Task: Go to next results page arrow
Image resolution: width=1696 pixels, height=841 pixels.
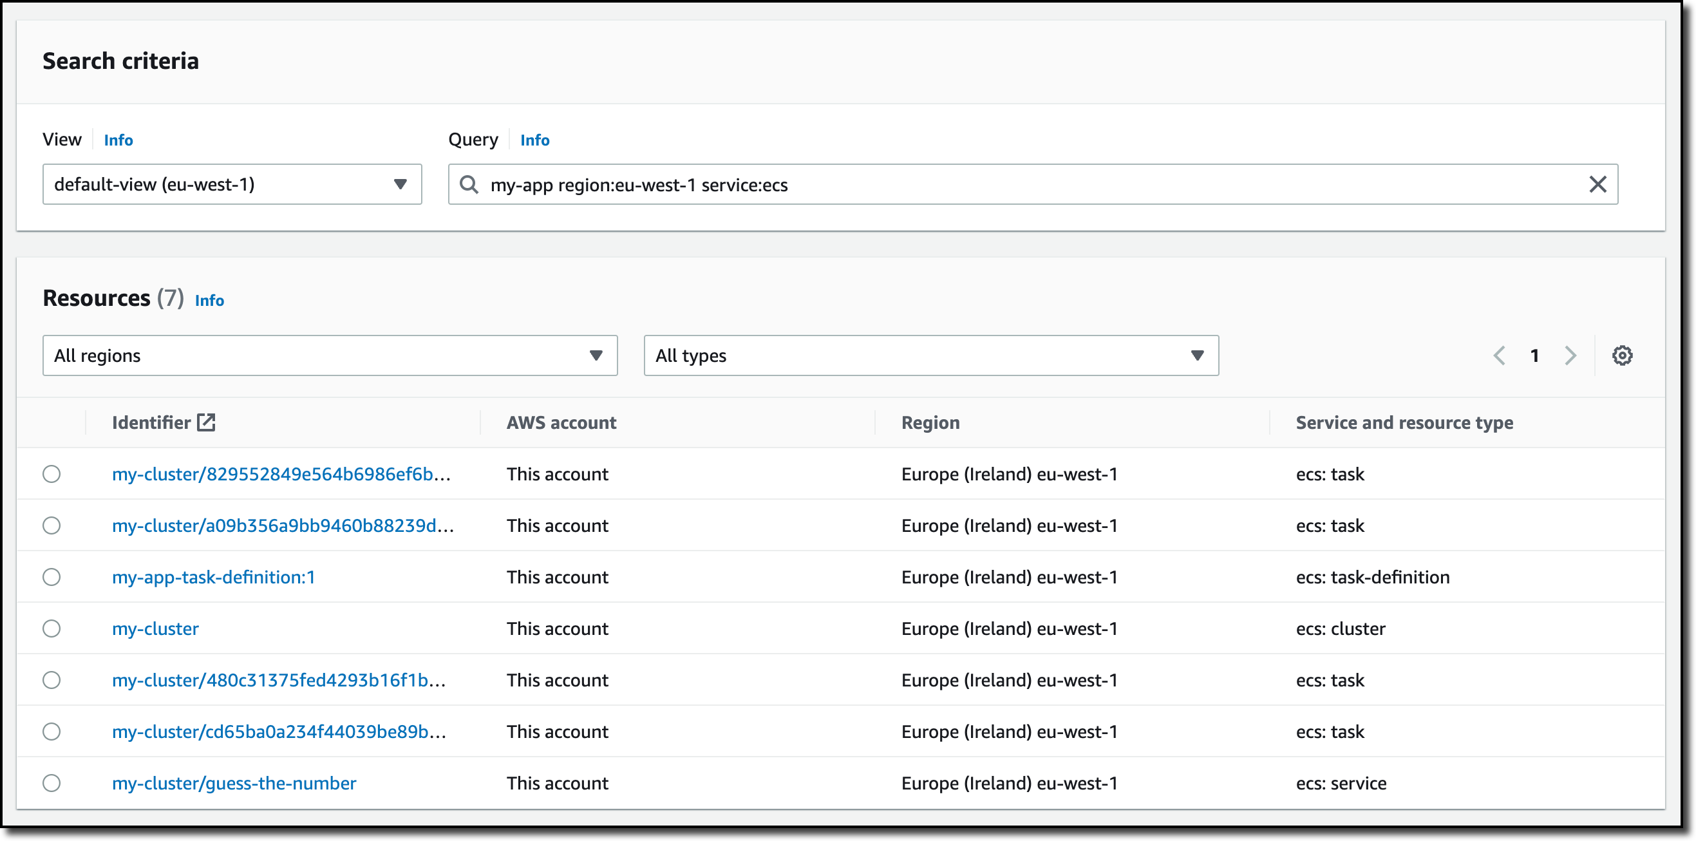Action: click(1570, 355)
